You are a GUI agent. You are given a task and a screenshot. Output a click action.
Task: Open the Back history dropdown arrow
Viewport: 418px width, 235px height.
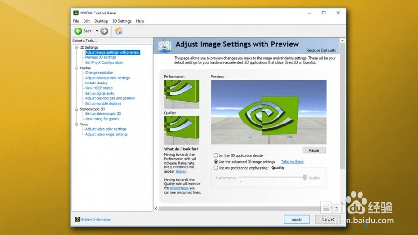(x=97, y=31)
